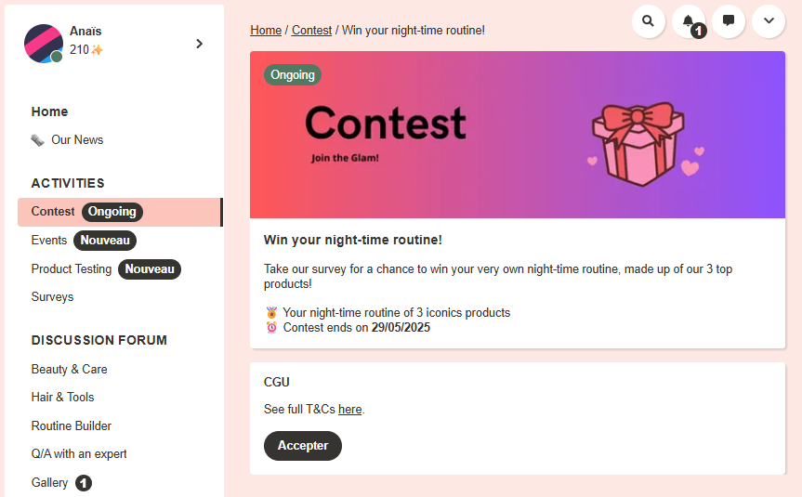The image size is (802, 497).
Task: Open the Surveys menu item
Action: (52, 297)
